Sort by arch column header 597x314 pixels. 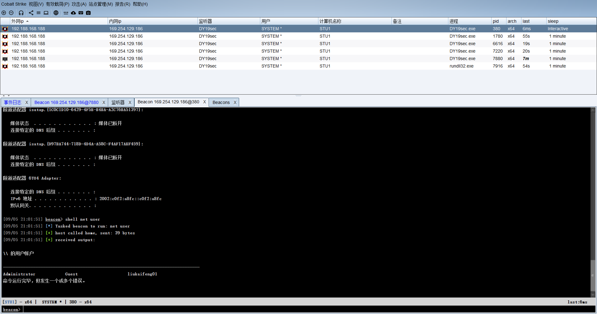514,21
